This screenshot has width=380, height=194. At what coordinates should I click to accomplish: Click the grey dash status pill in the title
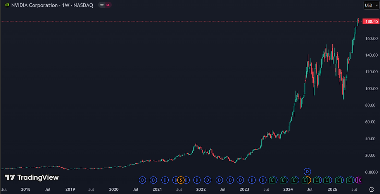102,5
